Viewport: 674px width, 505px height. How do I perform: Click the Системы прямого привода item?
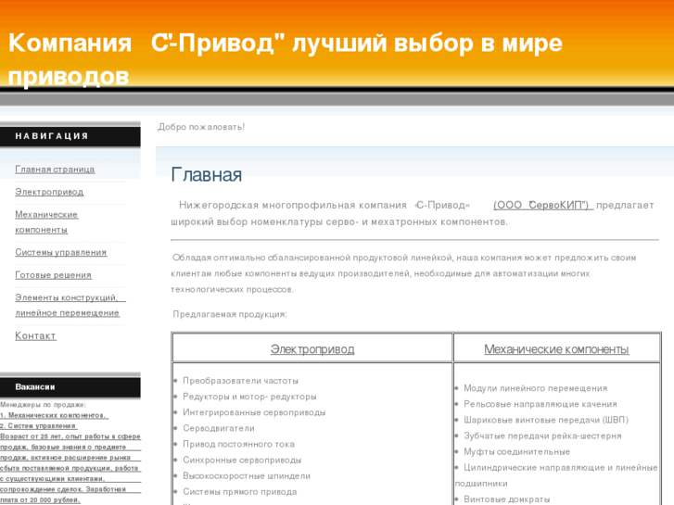coord(240,492)
